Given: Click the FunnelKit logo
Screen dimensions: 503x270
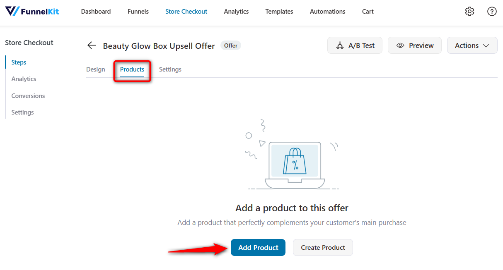Looking at the screenshot, I should 32,11.
